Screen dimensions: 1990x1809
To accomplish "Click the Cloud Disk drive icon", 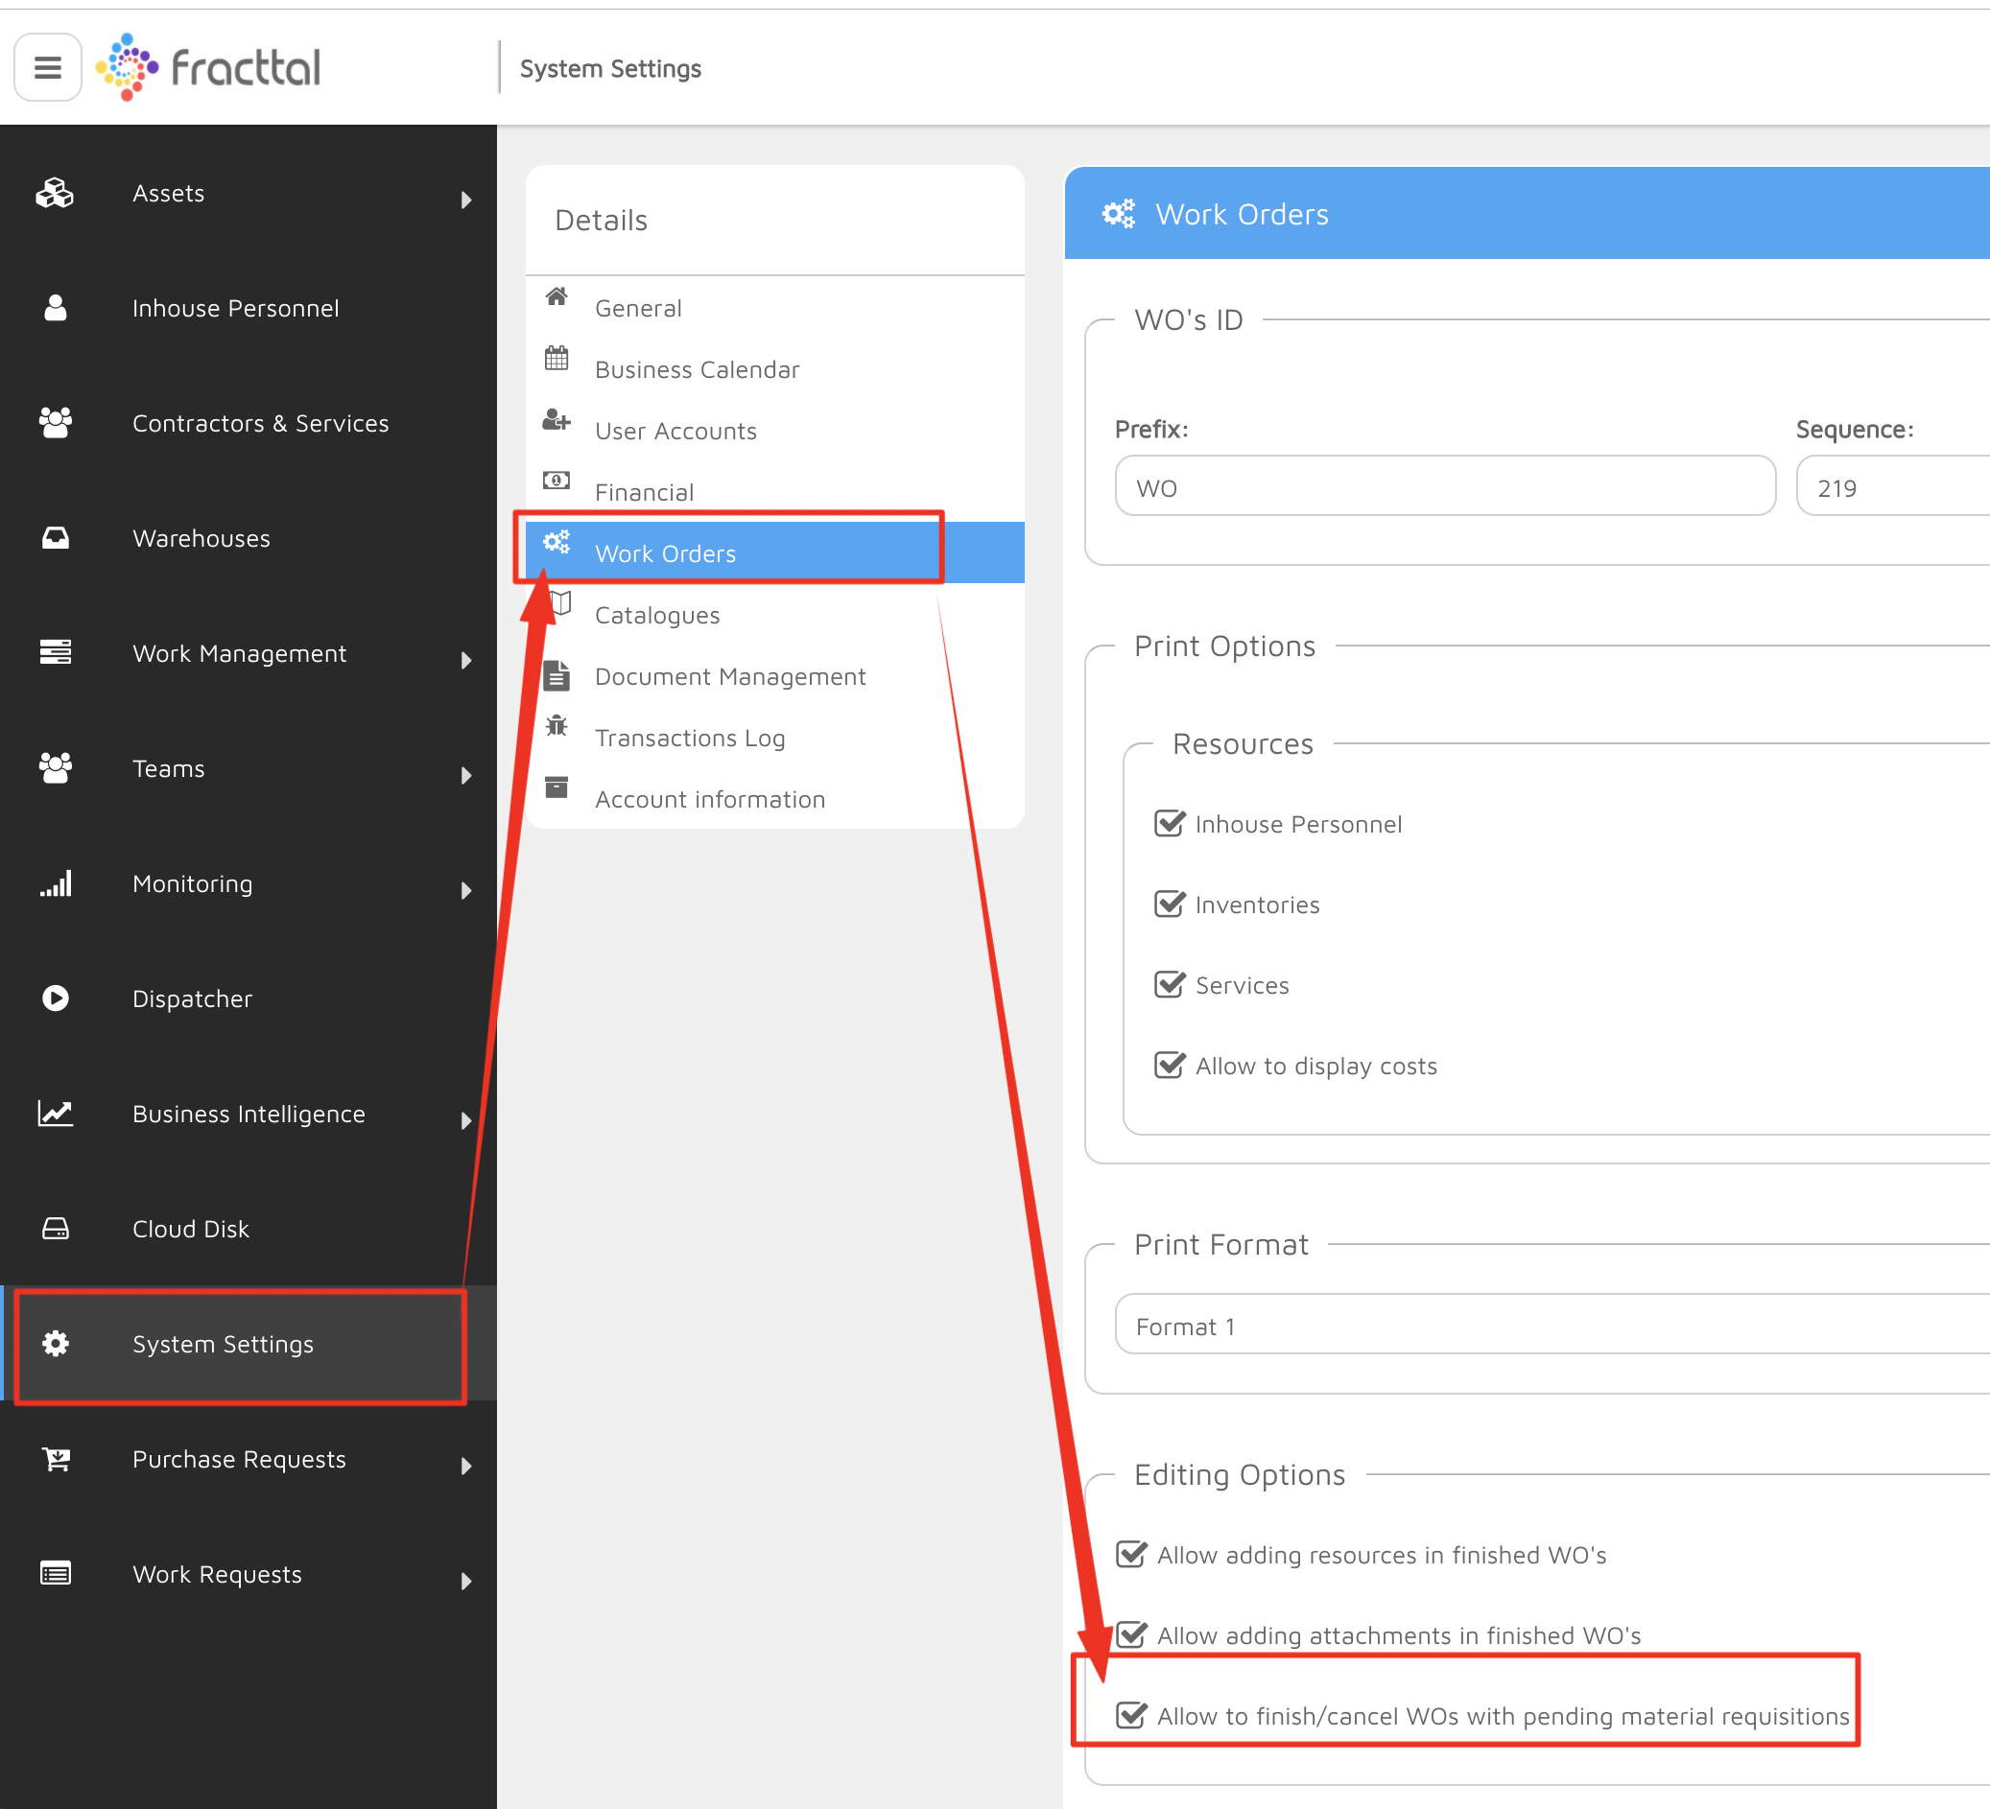I will (x=56, y=1229).
